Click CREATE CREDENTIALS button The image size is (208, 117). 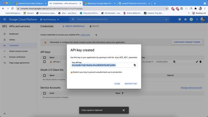[x=73, y=26]
